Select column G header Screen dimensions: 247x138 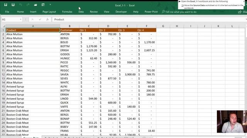click(163, 26)
